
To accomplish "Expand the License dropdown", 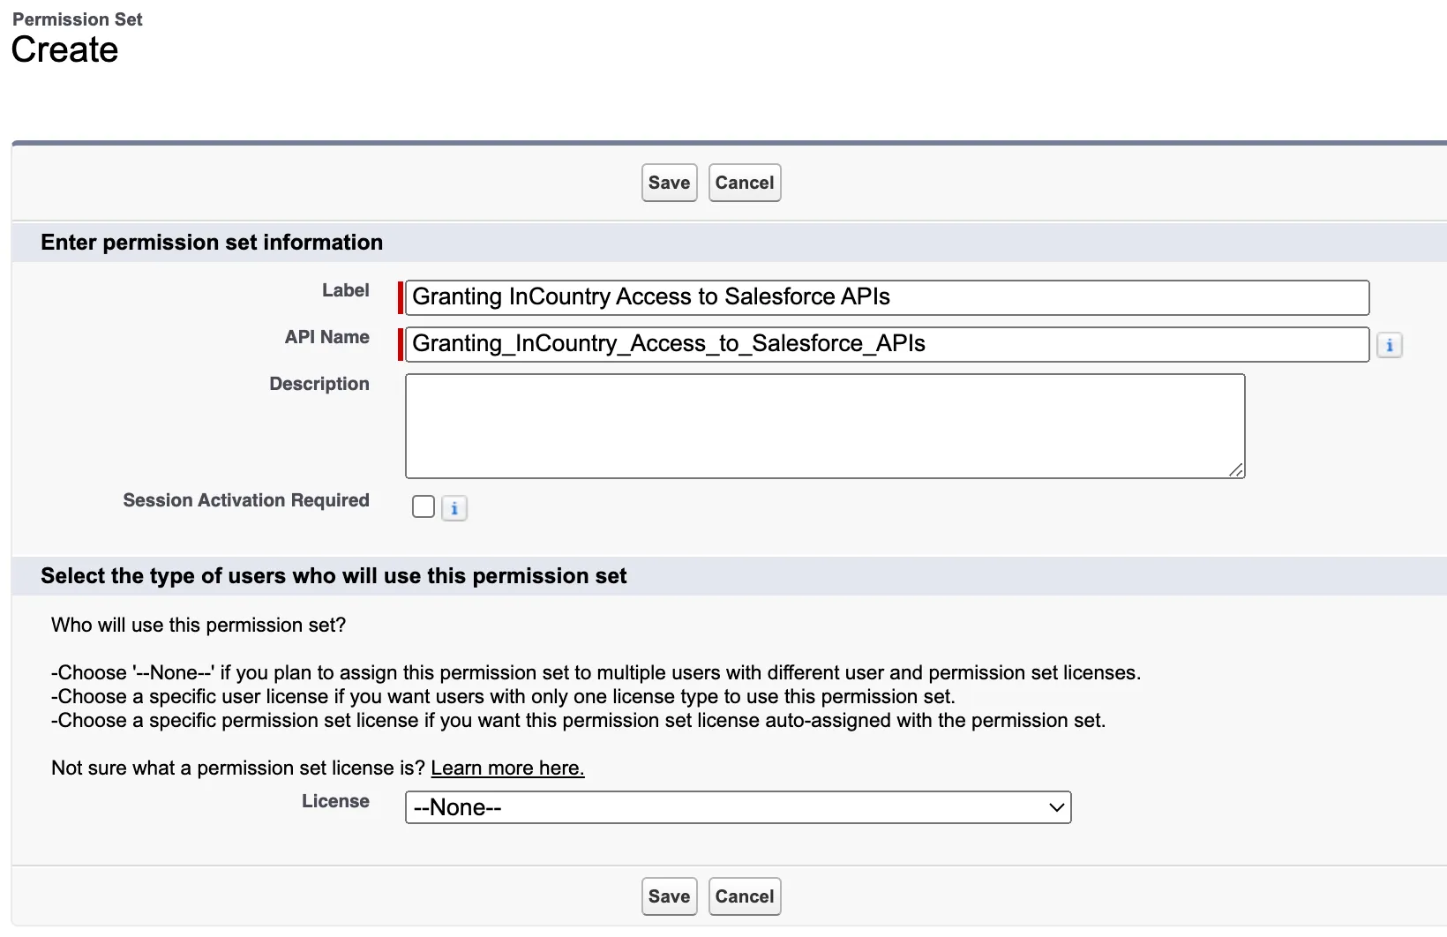I will point(738,807).
